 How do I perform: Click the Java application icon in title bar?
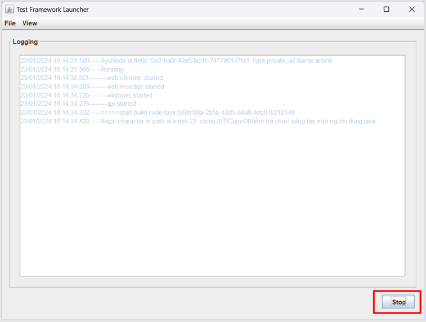(x=10, y=10)
